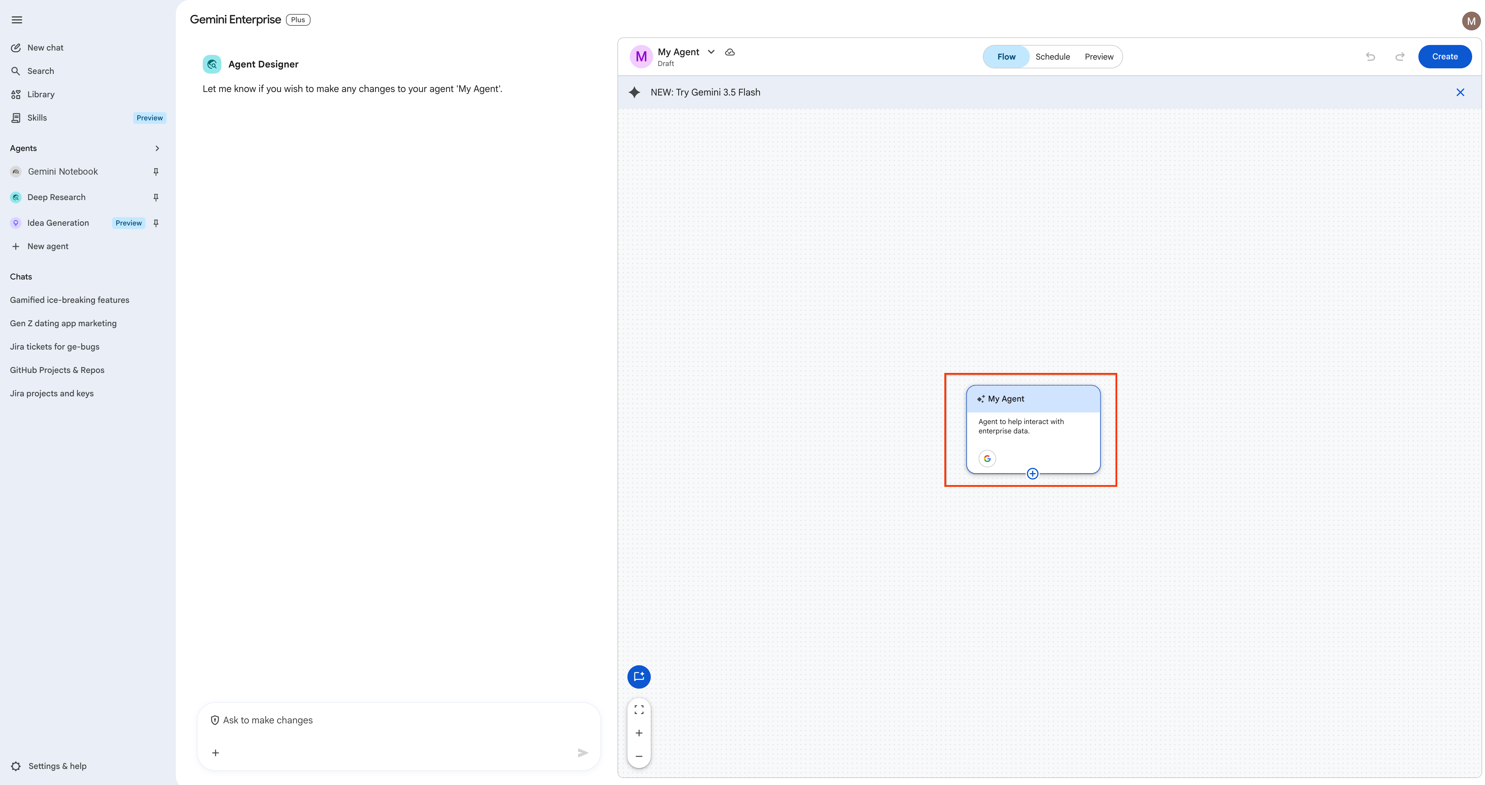The height and width of the screenshot is (785, 1485).
Task: Click the Agent Designer avatar icon
Action: (211, 64)
